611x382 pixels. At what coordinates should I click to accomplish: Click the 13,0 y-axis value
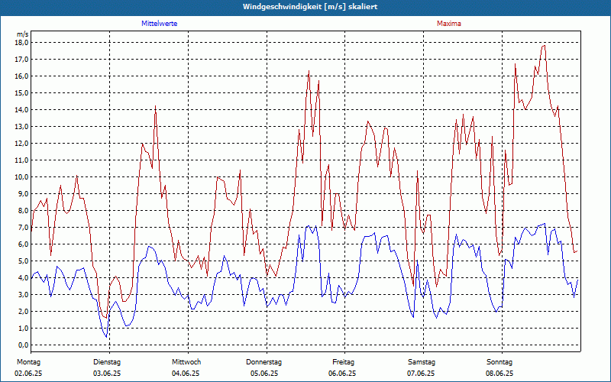pyautogui.click(x=22, y=126)
